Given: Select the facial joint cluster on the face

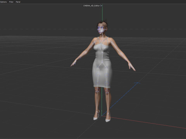Looking at the screenshot, I should click(102, 30).
